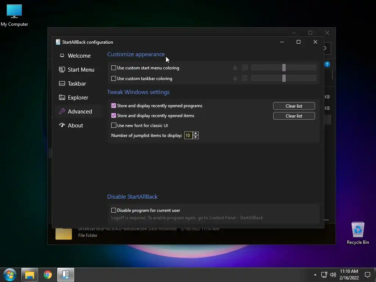Close the StartAllBack configuration window
The height and width of the screenshot is (282, 376).
click(x=315, y=42)
